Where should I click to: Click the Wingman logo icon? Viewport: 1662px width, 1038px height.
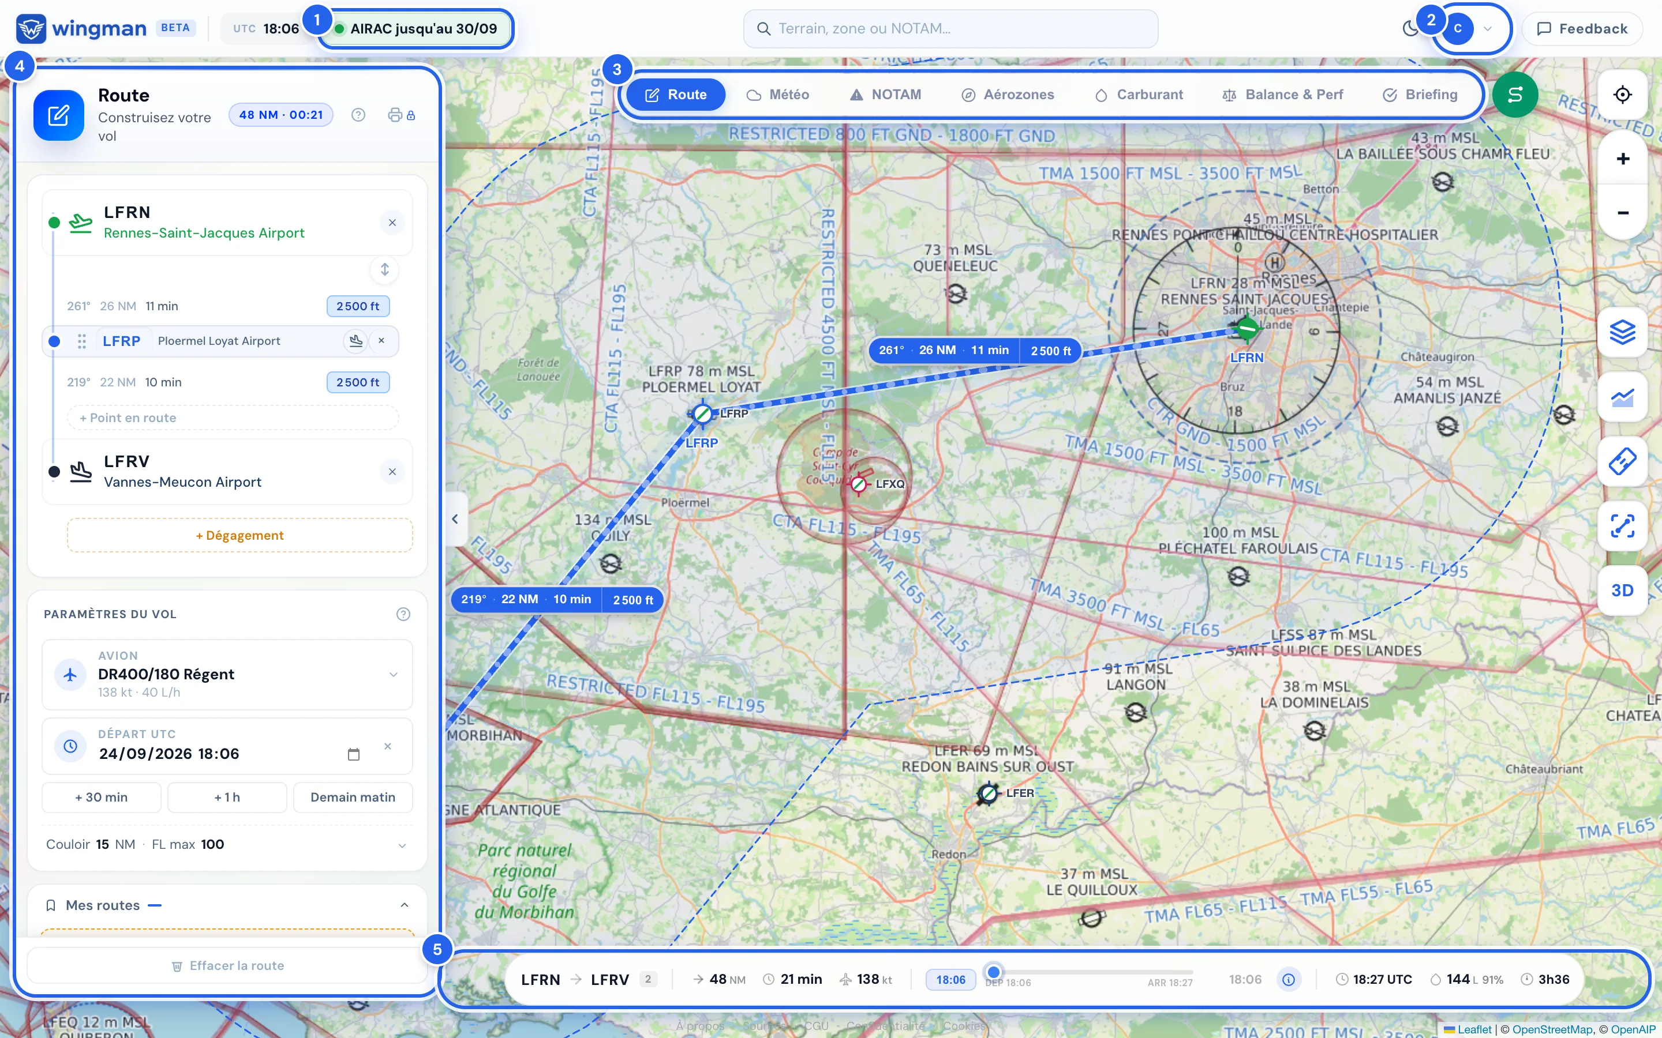[x=31, y=29]
